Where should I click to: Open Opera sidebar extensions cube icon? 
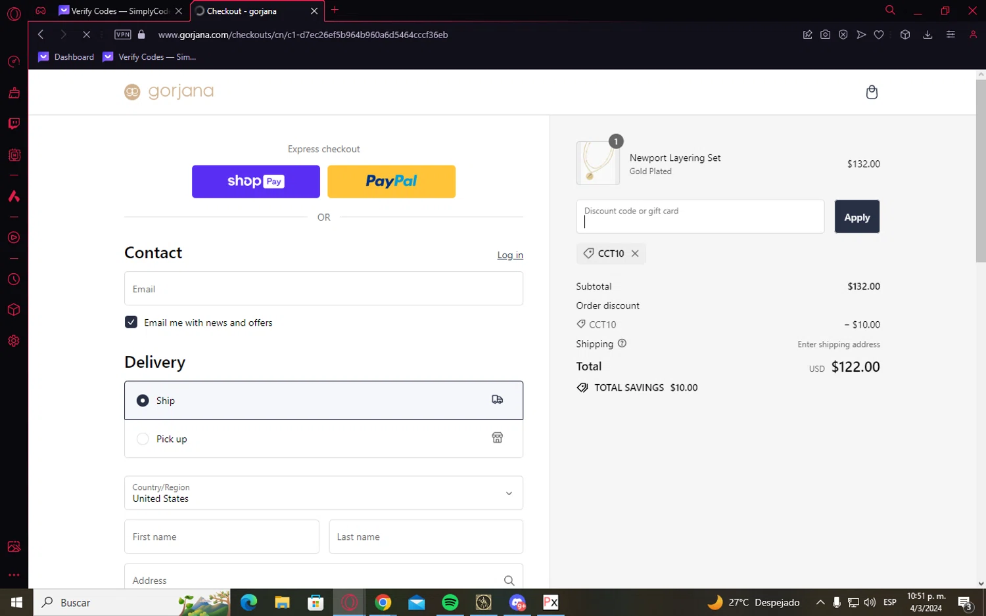14,310
